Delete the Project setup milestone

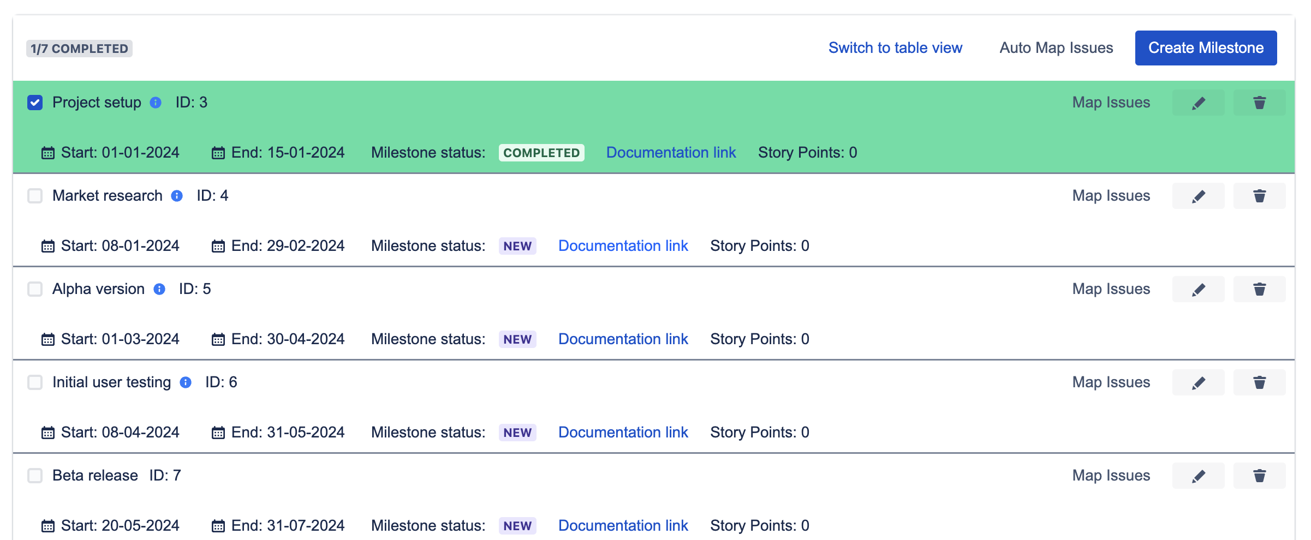pyautogui.click(x=1259, y=102)
